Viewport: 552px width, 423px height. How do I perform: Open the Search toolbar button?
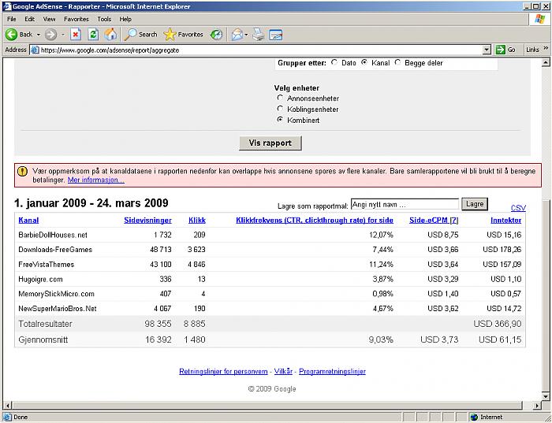click(x=141, y=35)
